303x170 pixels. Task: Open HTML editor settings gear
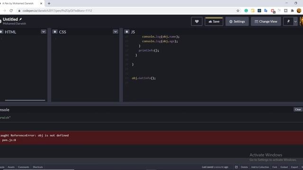[1, 32]
